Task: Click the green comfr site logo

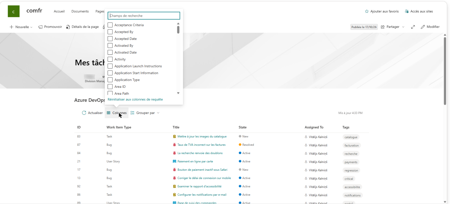Action: (13, 11)
